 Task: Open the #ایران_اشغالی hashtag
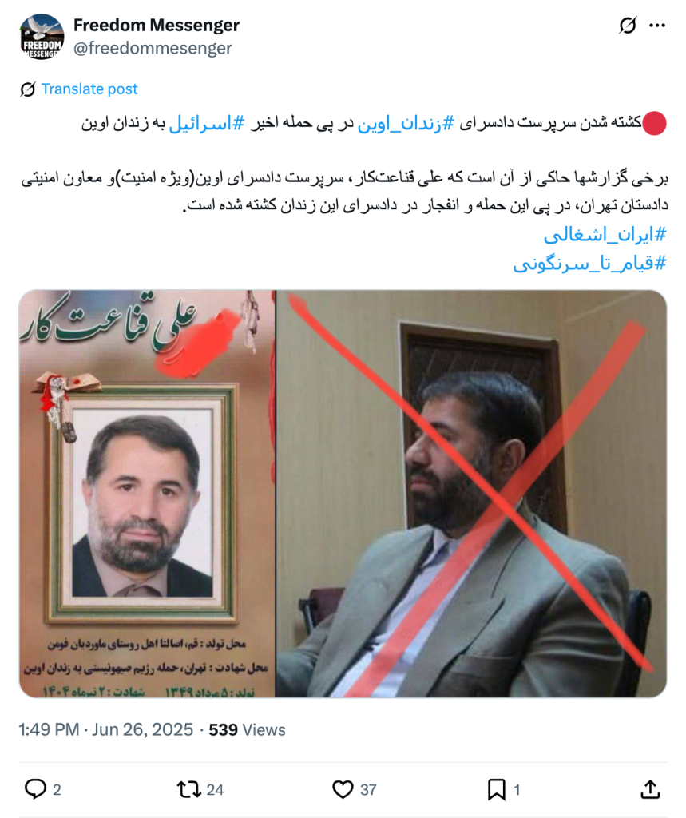(x=605, y=235)
